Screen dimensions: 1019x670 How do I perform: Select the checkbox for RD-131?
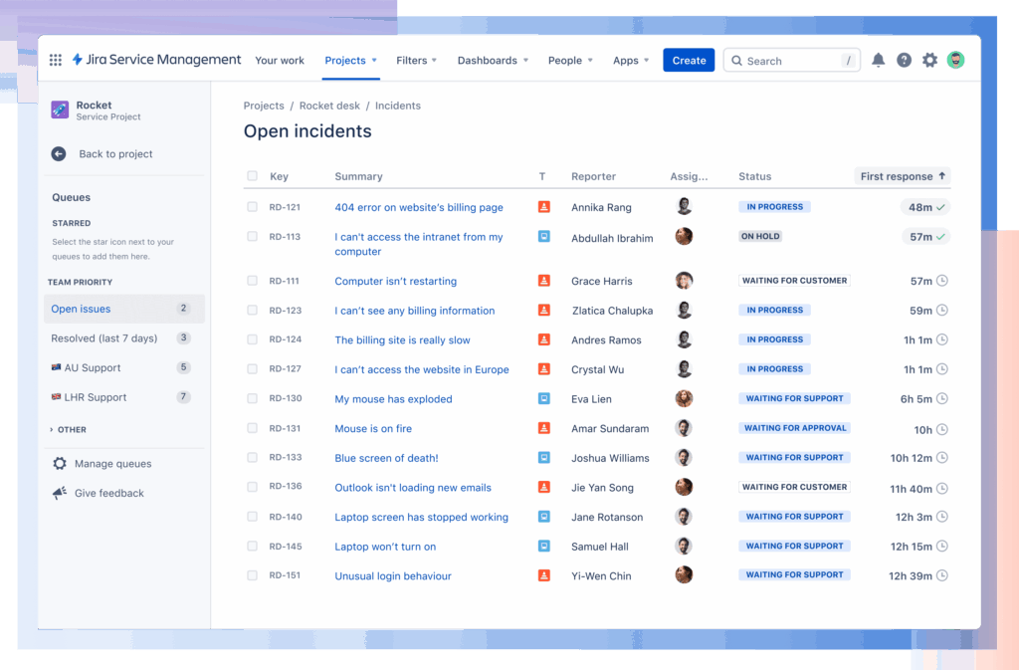(252, 428)
